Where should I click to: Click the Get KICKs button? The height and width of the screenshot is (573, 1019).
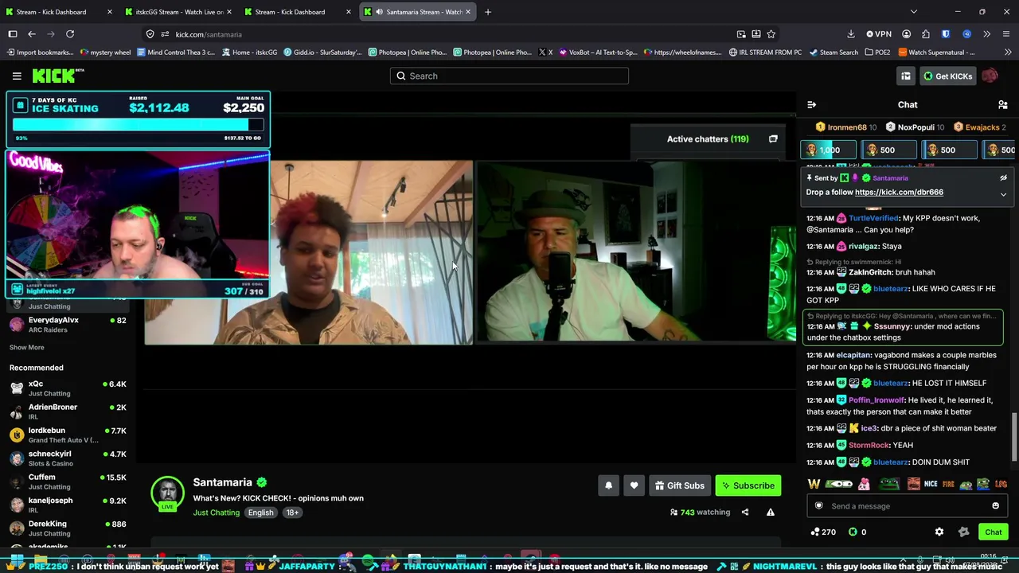click(x=947, y=76)
